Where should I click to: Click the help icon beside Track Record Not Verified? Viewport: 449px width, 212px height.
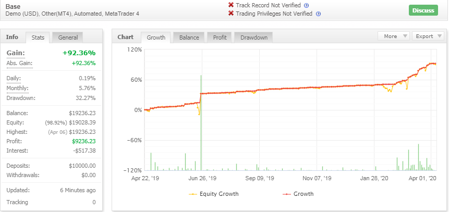pyautogui.click(x=307, y=5)
